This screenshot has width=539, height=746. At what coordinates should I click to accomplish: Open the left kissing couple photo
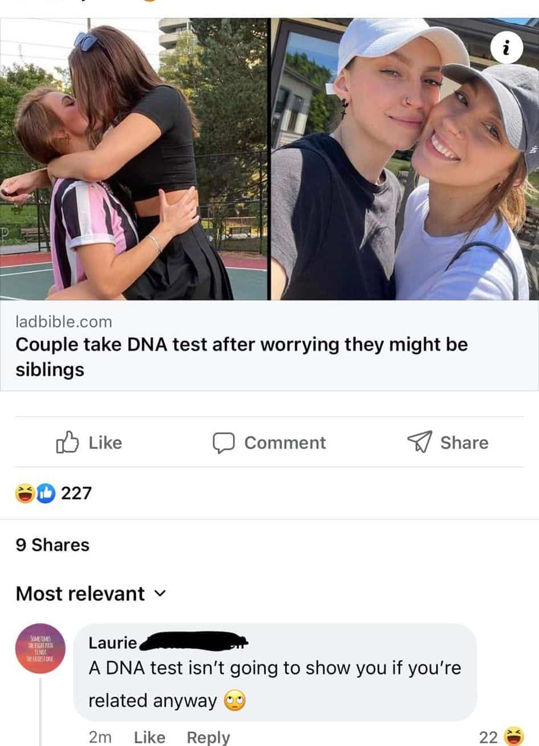pos(134,159)
